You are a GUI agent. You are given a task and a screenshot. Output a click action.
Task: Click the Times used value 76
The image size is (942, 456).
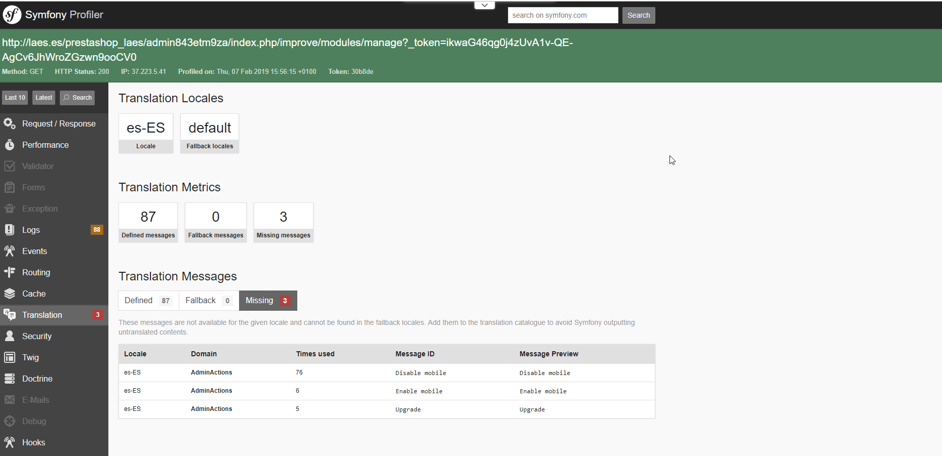299,372
